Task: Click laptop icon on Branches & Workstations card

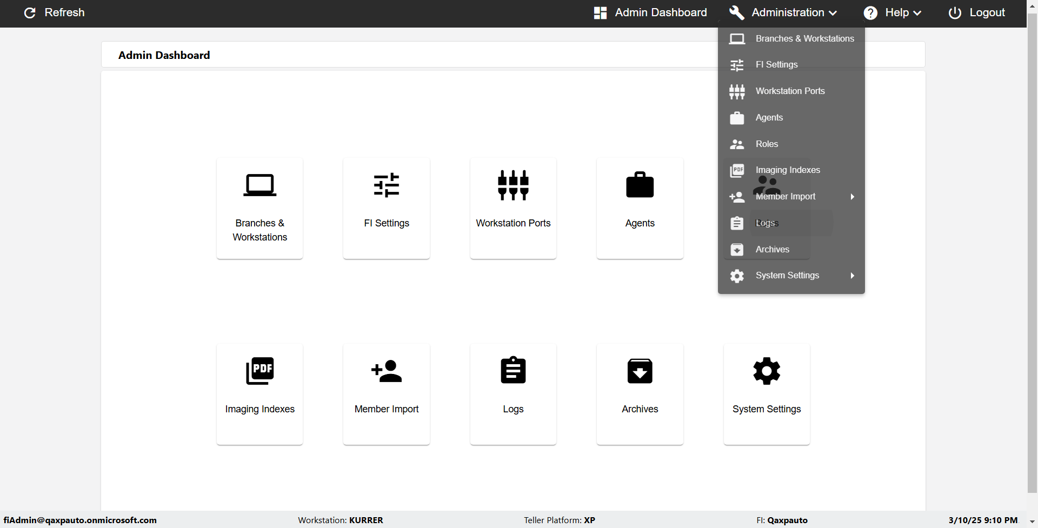Action: tap(259, 185)
